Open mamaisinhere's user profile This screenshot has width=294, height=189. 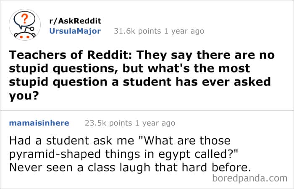(39, 123)
